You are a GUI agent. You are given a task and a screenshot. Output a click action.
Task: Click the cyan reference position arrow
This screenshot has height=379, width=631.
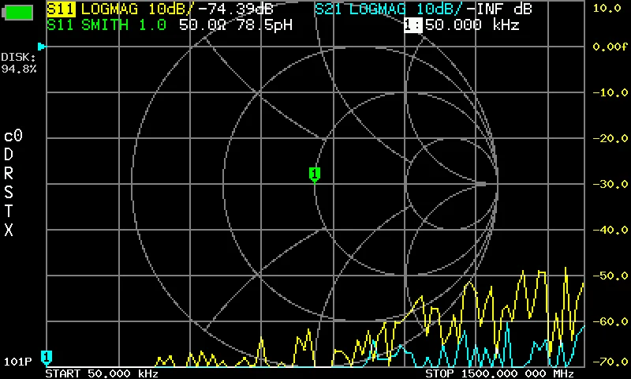[x=42, y=47]
